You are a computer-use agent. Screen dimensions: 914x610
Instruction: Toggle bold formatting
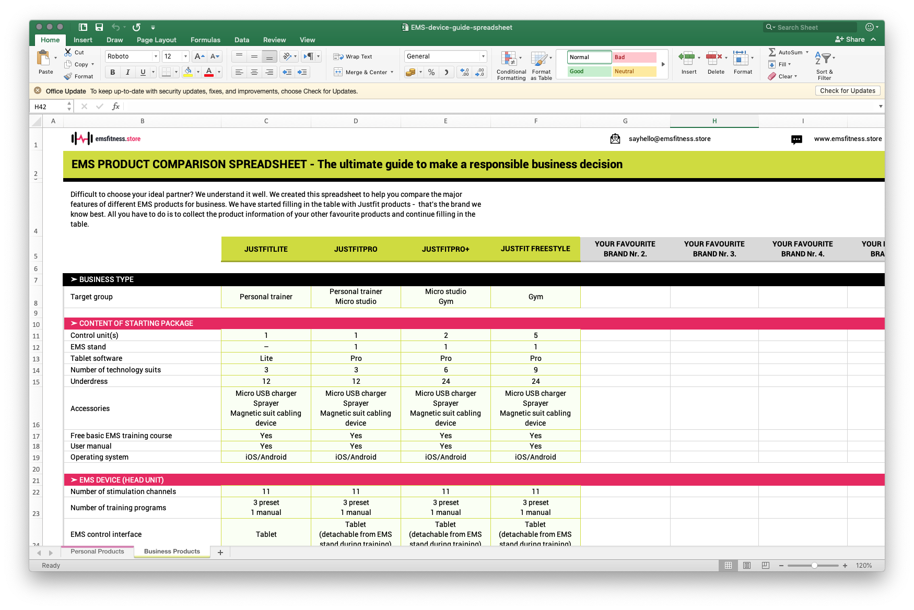(112, 72)
